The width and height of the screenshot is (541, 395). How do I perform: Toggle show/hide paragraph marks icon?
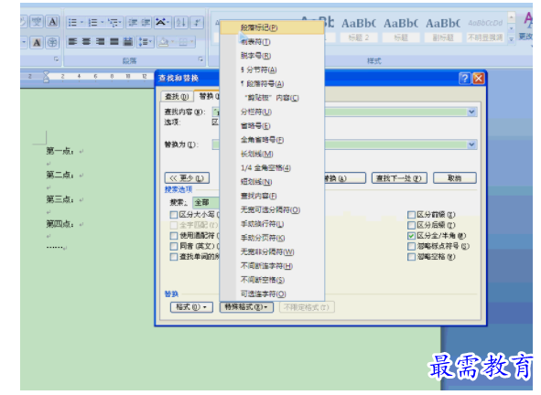pos(197,23)
